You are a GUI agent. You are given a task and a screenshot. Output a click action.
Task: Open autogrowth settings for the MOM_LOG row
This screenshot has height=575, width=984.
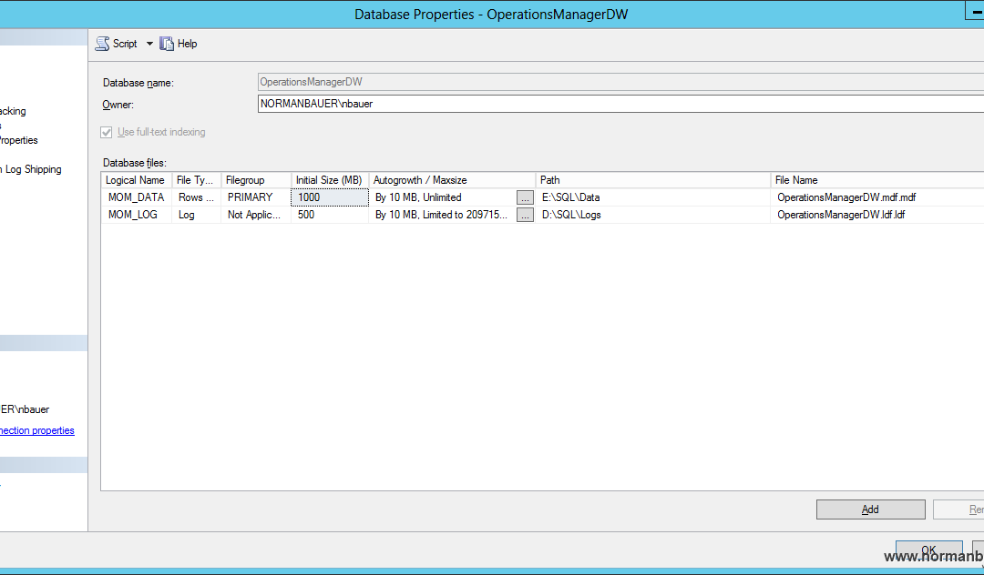click(526, 215)
